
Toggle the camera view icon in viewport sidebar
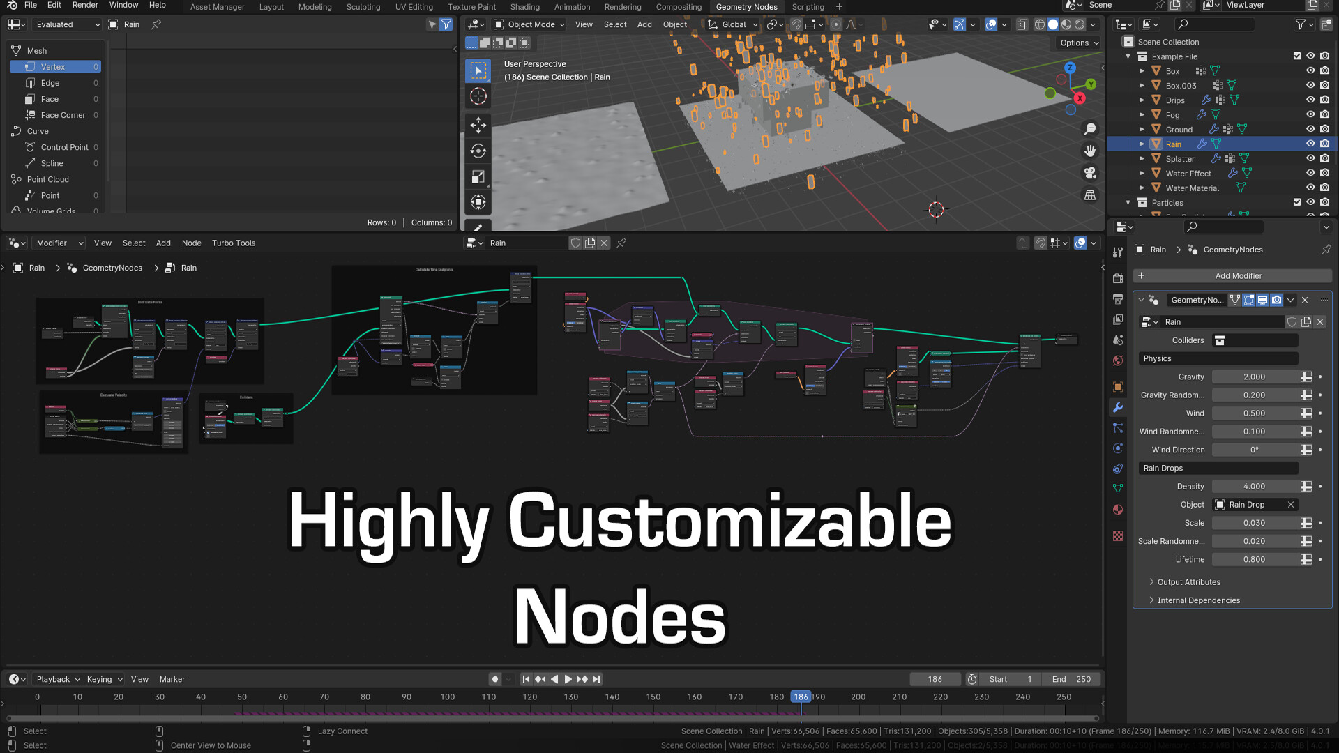point(1090,173)
